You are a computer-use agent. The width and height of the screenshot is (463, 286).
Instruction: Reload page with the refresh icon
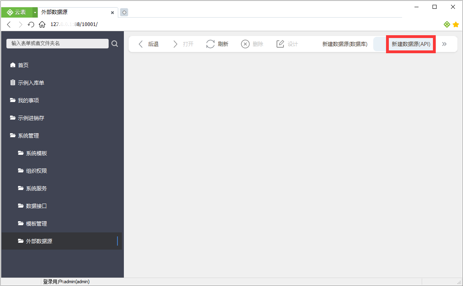click(31, 24)
